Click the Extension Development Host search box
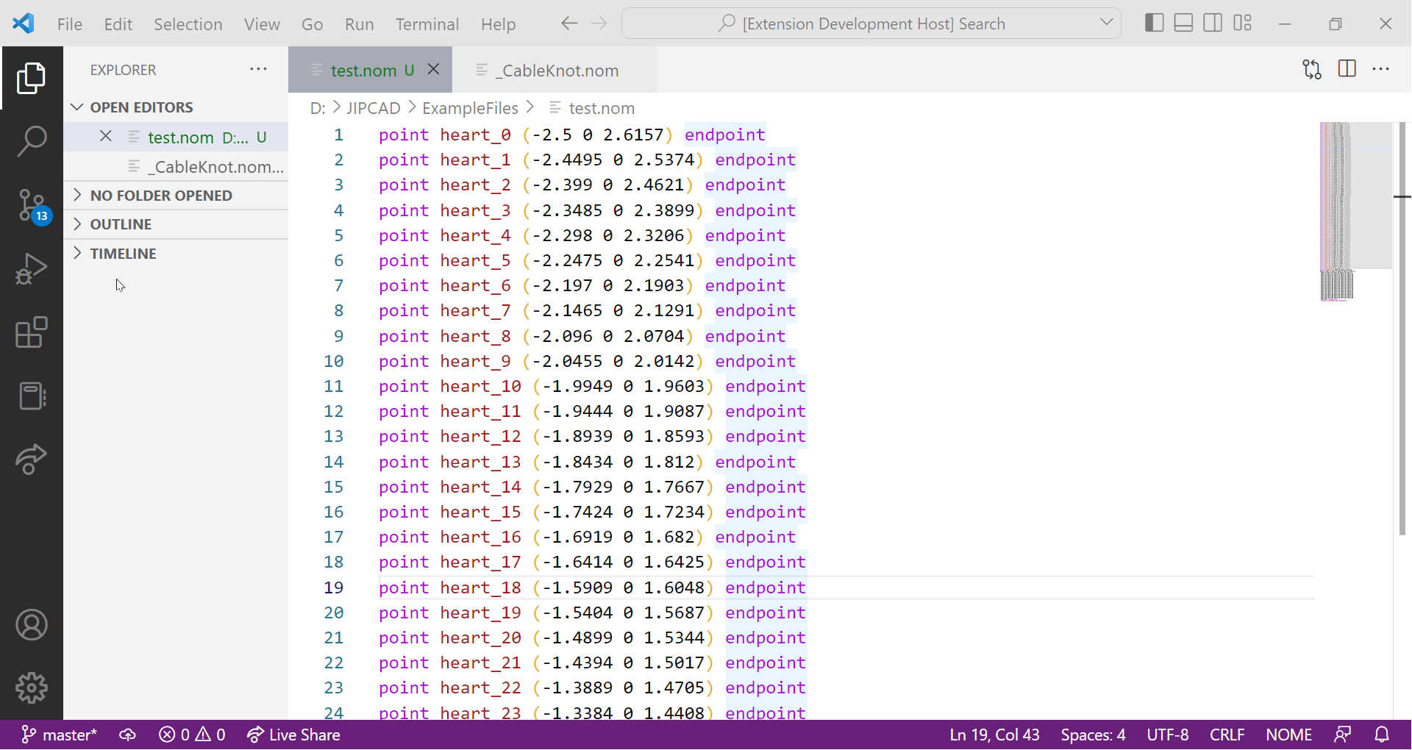The height and width of the screenshot is (750, 1412). [871, 24]
